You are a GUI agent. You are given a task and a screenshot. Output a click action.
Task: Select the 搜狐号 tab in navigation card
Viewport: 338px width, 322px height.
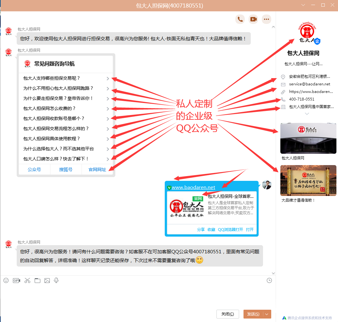click(x=66, y=170)
